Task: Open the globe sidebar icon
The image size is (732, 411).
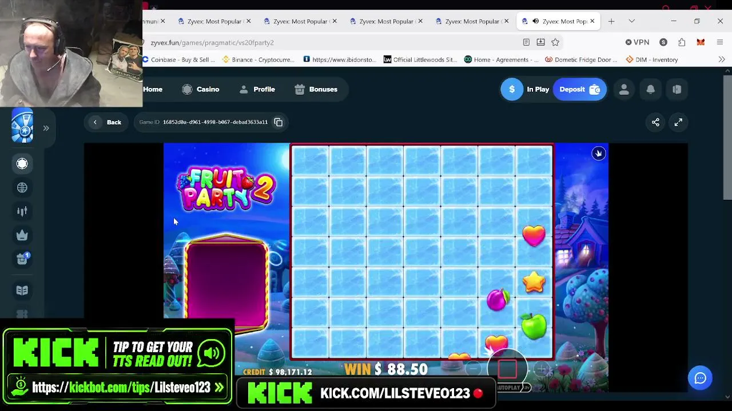Action: pos(22,188)
